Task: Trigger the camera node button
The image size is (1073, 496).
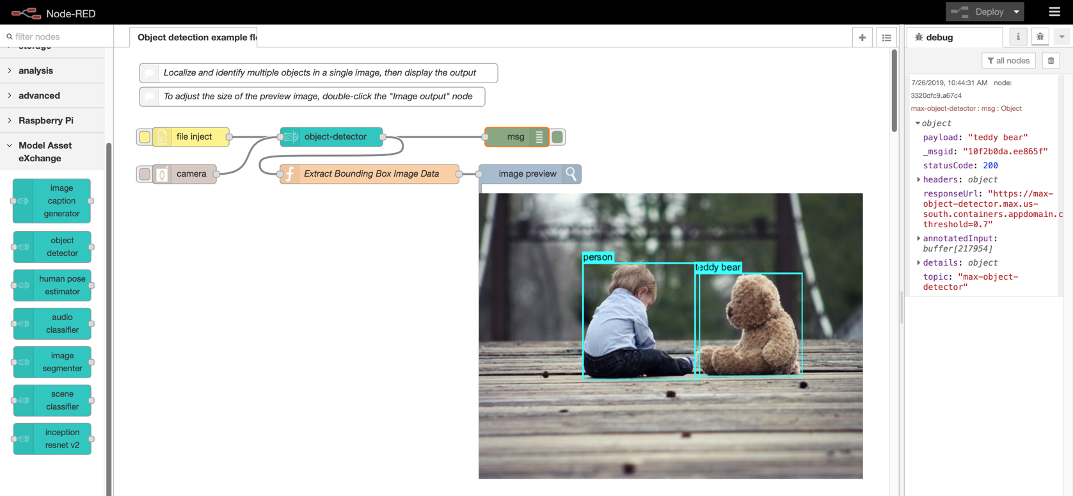Action: [145, 174]
